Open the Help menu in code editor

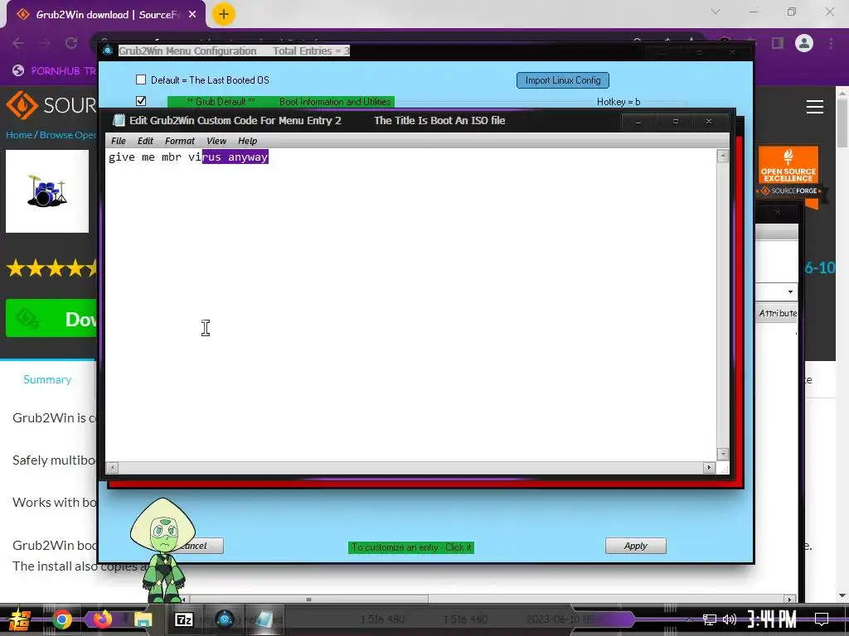click(x=247, y=141)
